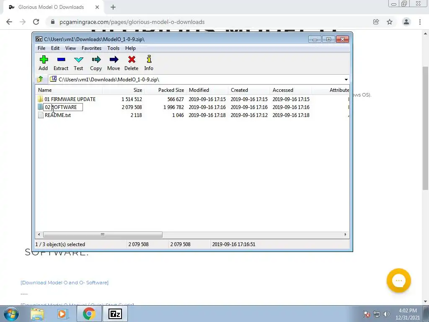Open a new Chrome tab
This screenshot has width=429, height=322.
113,7
